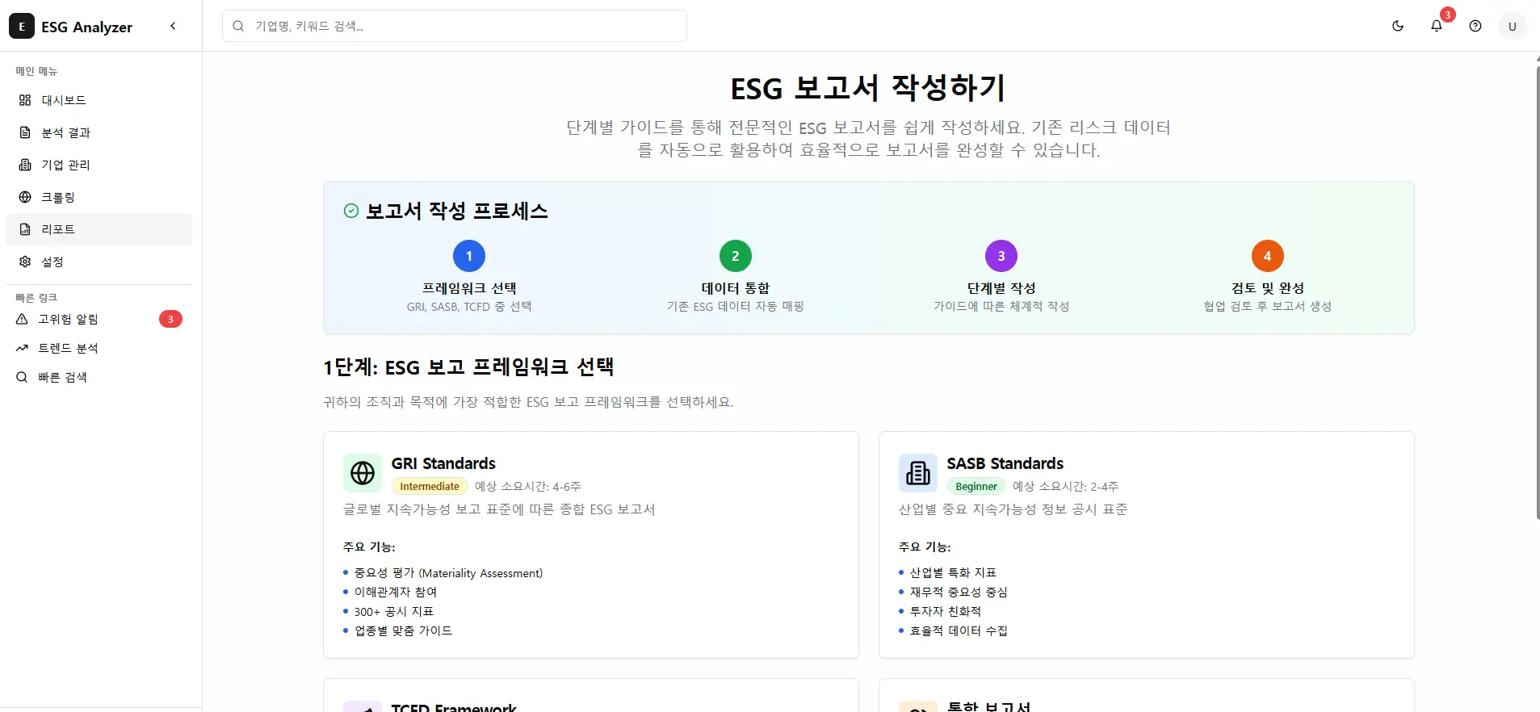1540x712 pixels.
Task: Click '중요성 평가 (Materiality Assessment)' list item
Action: (x=448, y=573)
